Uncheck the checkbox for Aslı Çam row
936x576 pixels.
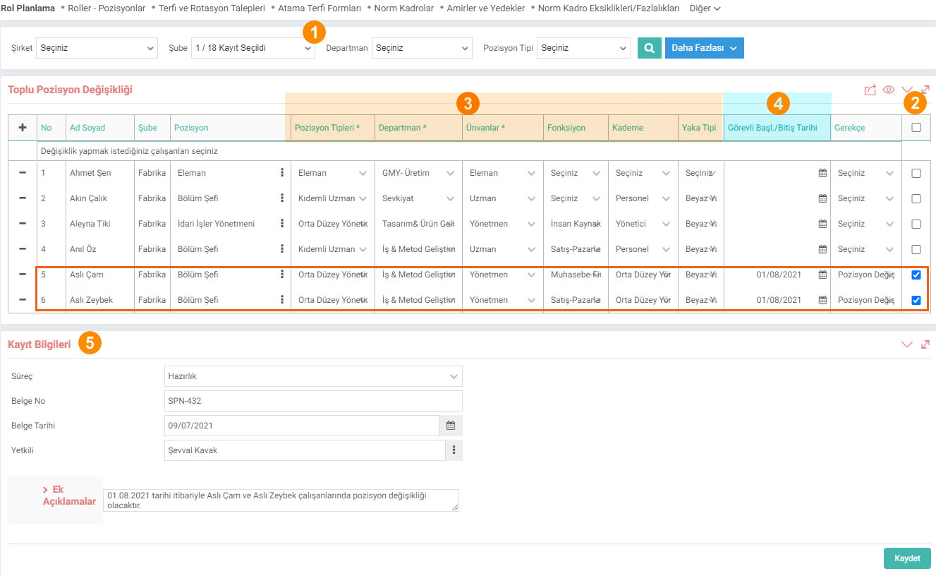click(916, 275)
